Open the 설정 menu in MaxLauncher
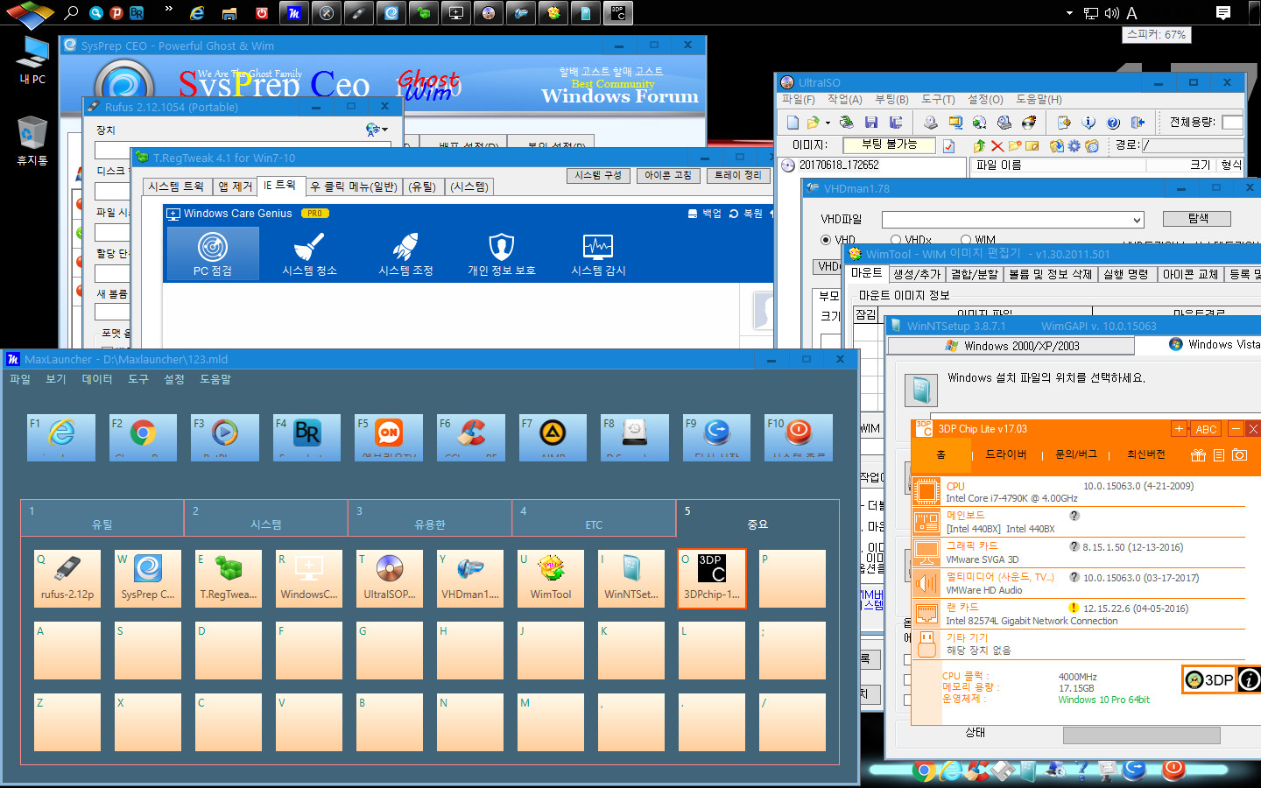 (174, 379)
